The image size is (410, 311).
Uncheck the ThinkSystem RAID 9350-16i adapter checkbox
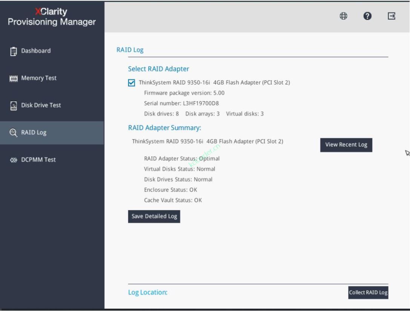(x=132, y=83)
